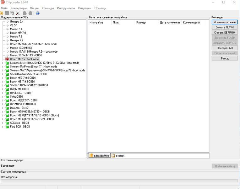The height and width of the screenshot is (189, 240).
Task: Sort by the Имя файла column header
Action: (96, 23)
